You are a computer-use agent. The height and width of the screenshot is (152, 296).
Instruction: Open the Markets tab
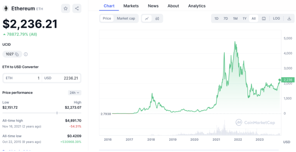pyautogui.click(x=131, y=6)
